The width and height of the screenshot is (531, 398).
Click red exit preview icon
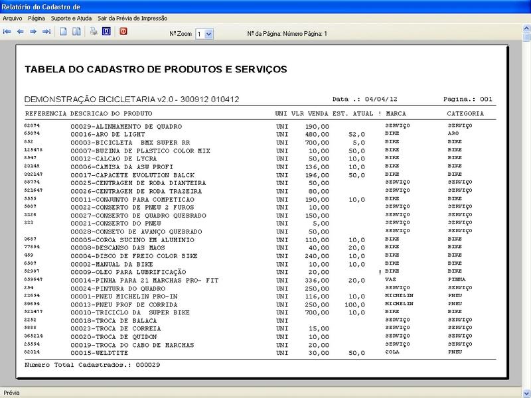[x=123, y=31]
